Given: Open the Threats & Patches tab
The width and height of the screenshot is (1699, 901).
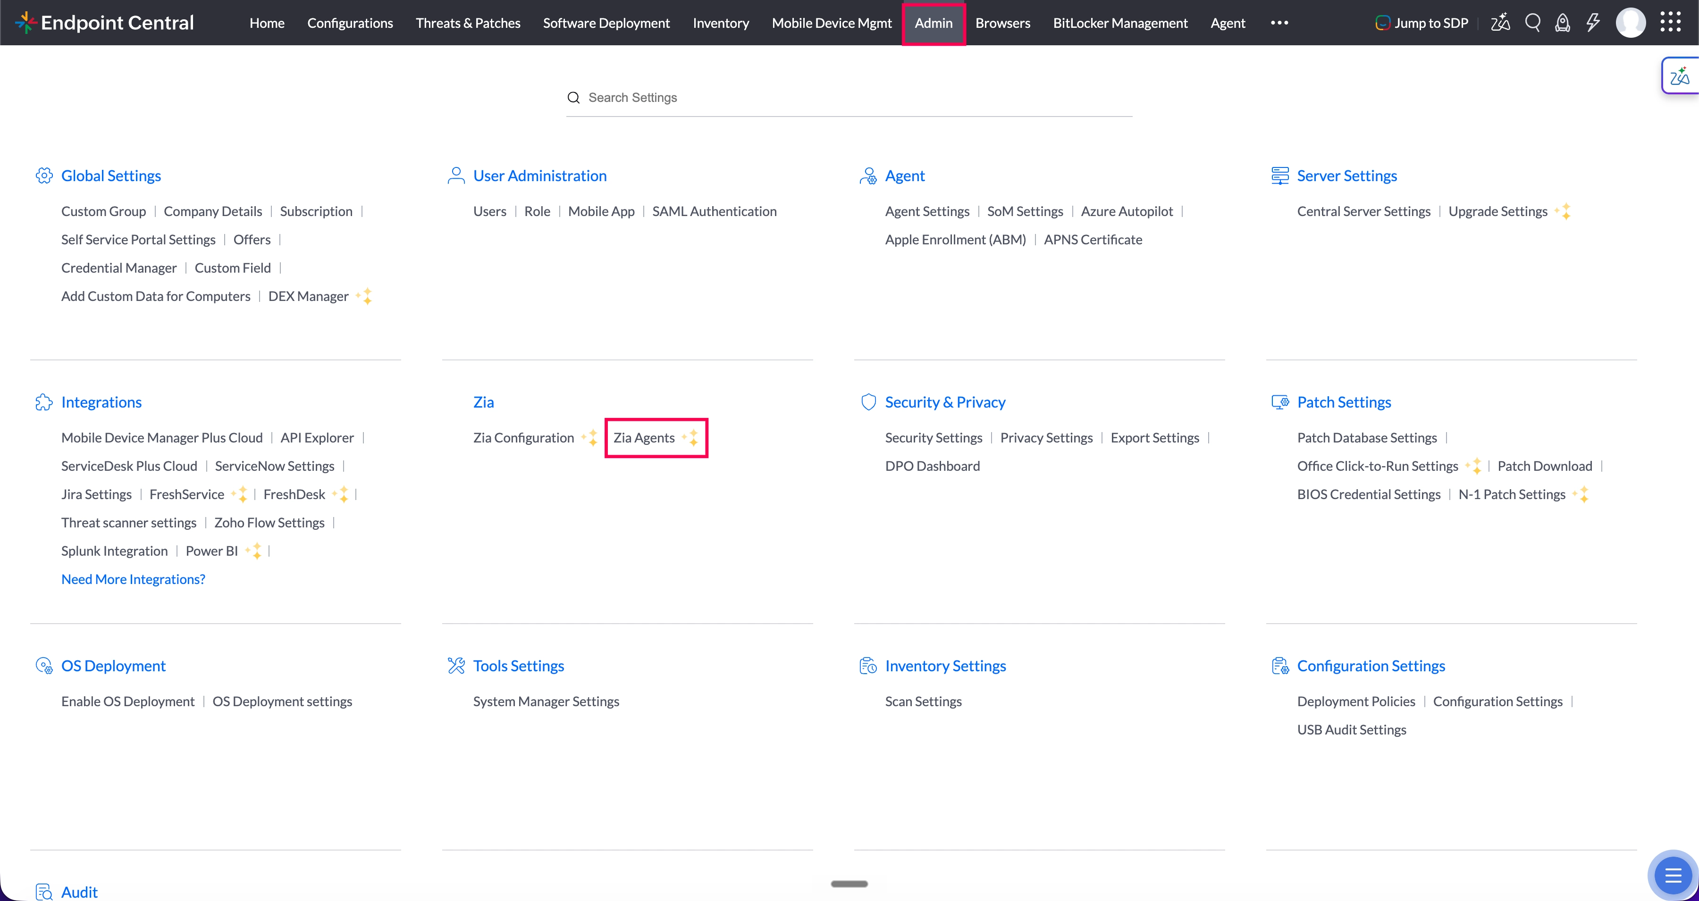Looking at the screenshot, I should 468,23.
